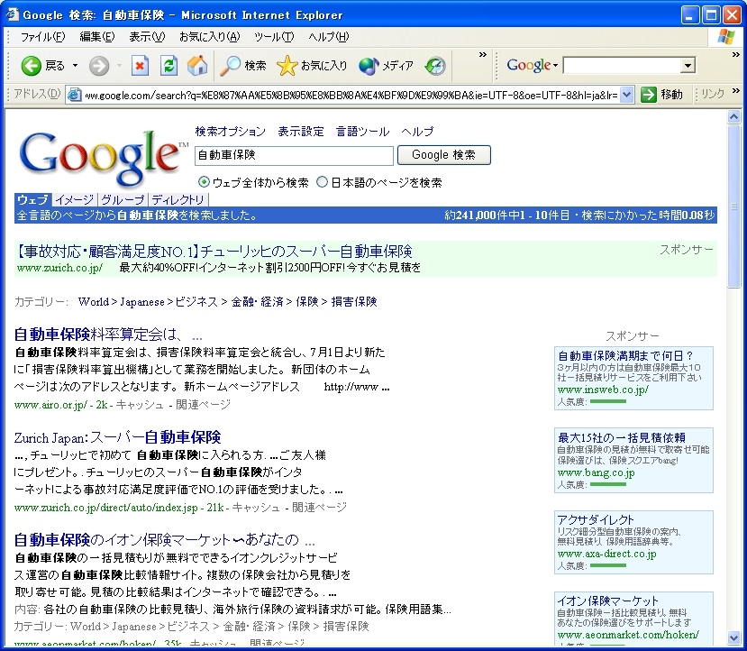Viewport: 747px width, 651px height.
Task: Click the Google 検索 button
Action: 444,155
